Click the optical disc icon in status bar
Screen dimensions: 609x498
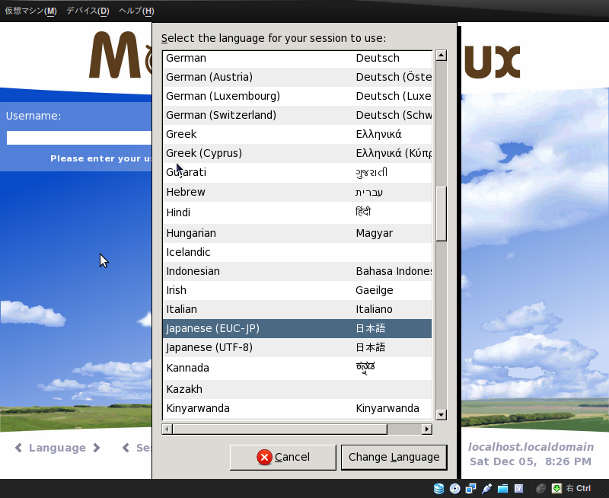point(454,489)
